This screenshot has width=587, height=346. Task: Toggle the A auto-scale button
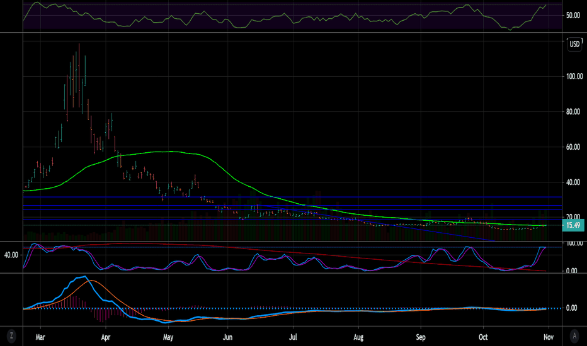click(574, 336)
